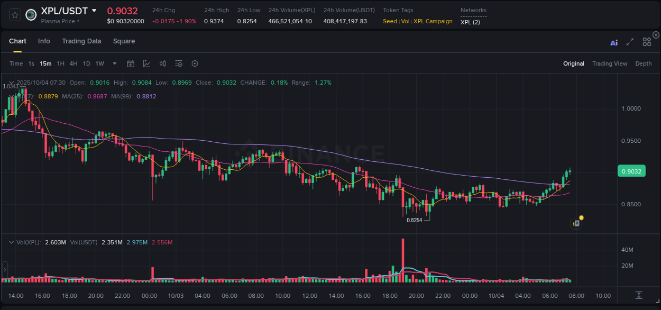
Task: Click the Plasma Price link
Action: point(58,21)
